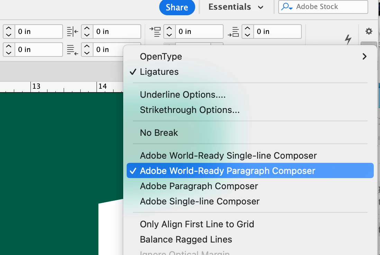Adjust the space before stepper
Screen dimensions: 380x255
(169, 32)
